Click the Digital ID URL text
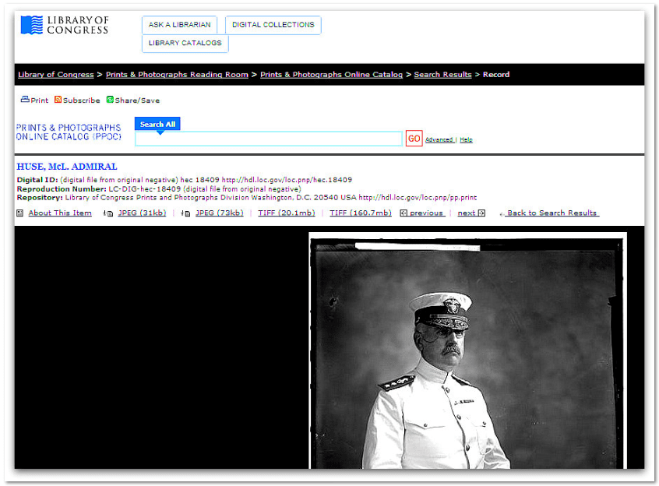This screenshot has height=486, width=659. click(287, 180)
